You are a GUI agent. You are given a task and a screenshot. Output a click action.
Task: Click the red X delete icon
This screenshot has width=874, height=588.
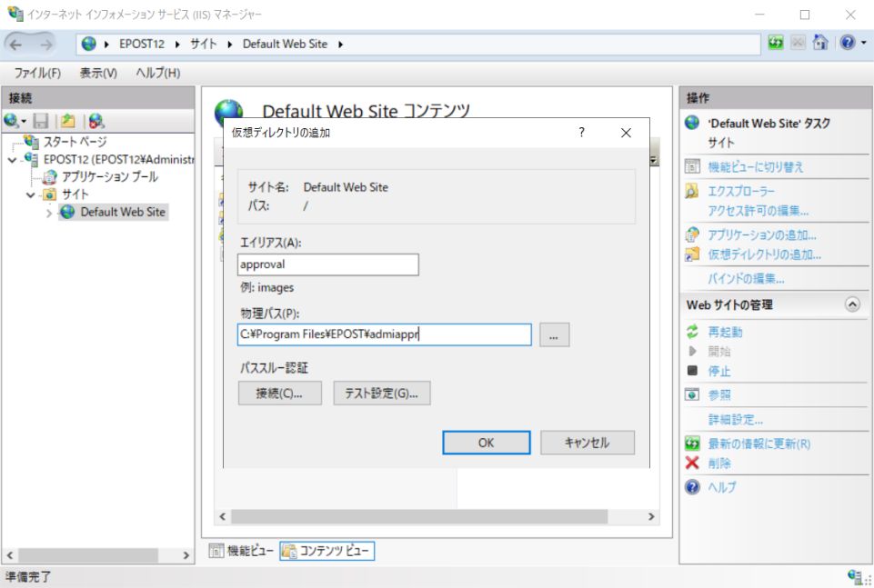pos(692,463)
